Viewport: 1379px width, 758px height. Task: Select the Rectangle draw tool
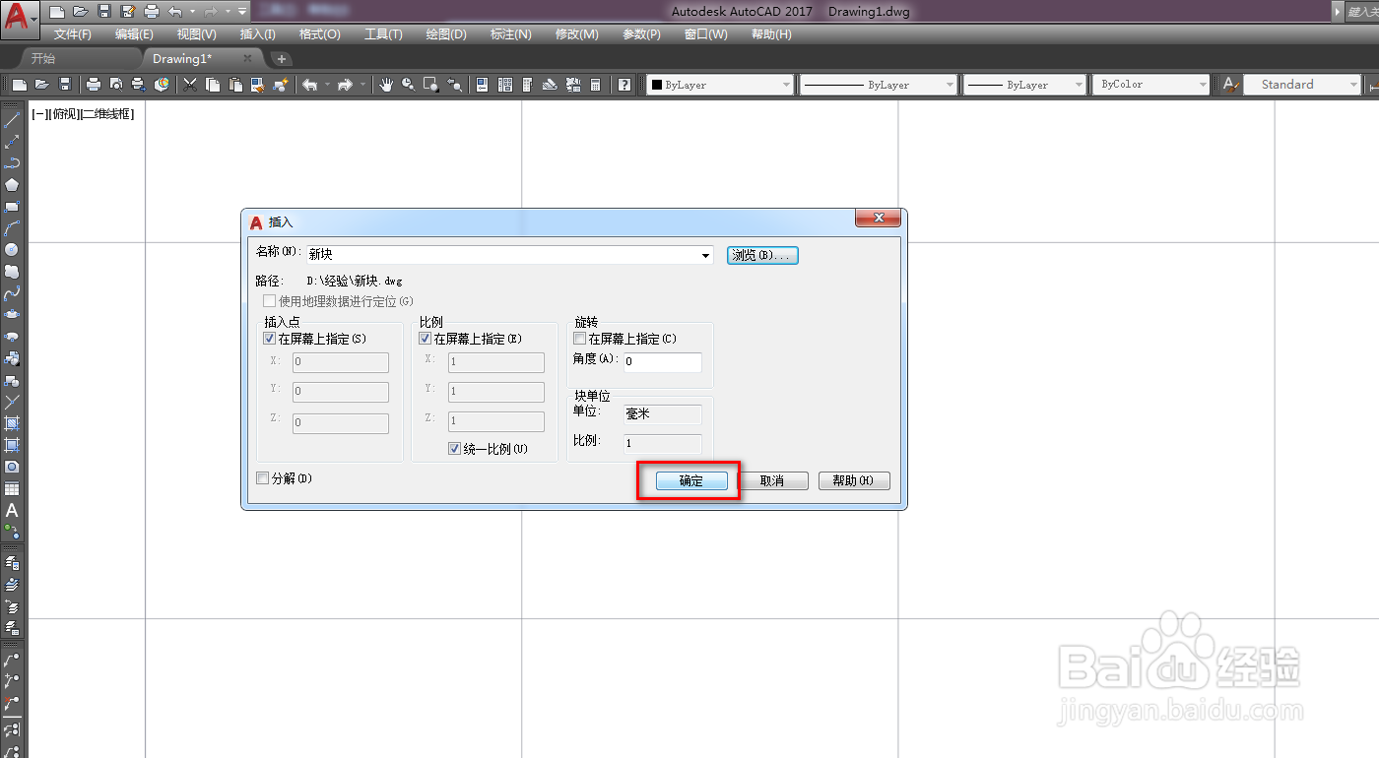(x=12, y=206)
